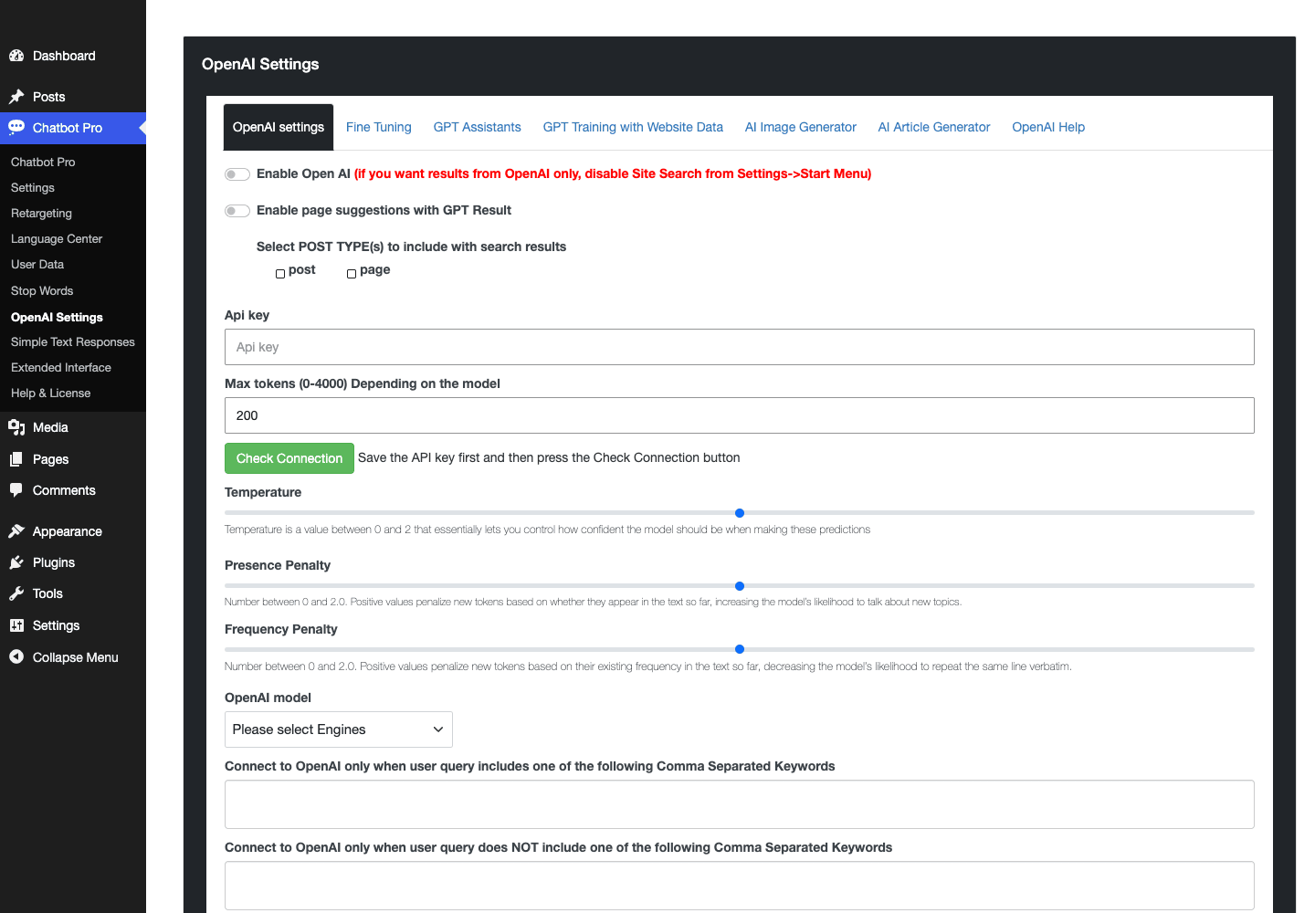Click the Presence Penalty slider handle
Screen dimensions: 1315x913
click(740, 586)
